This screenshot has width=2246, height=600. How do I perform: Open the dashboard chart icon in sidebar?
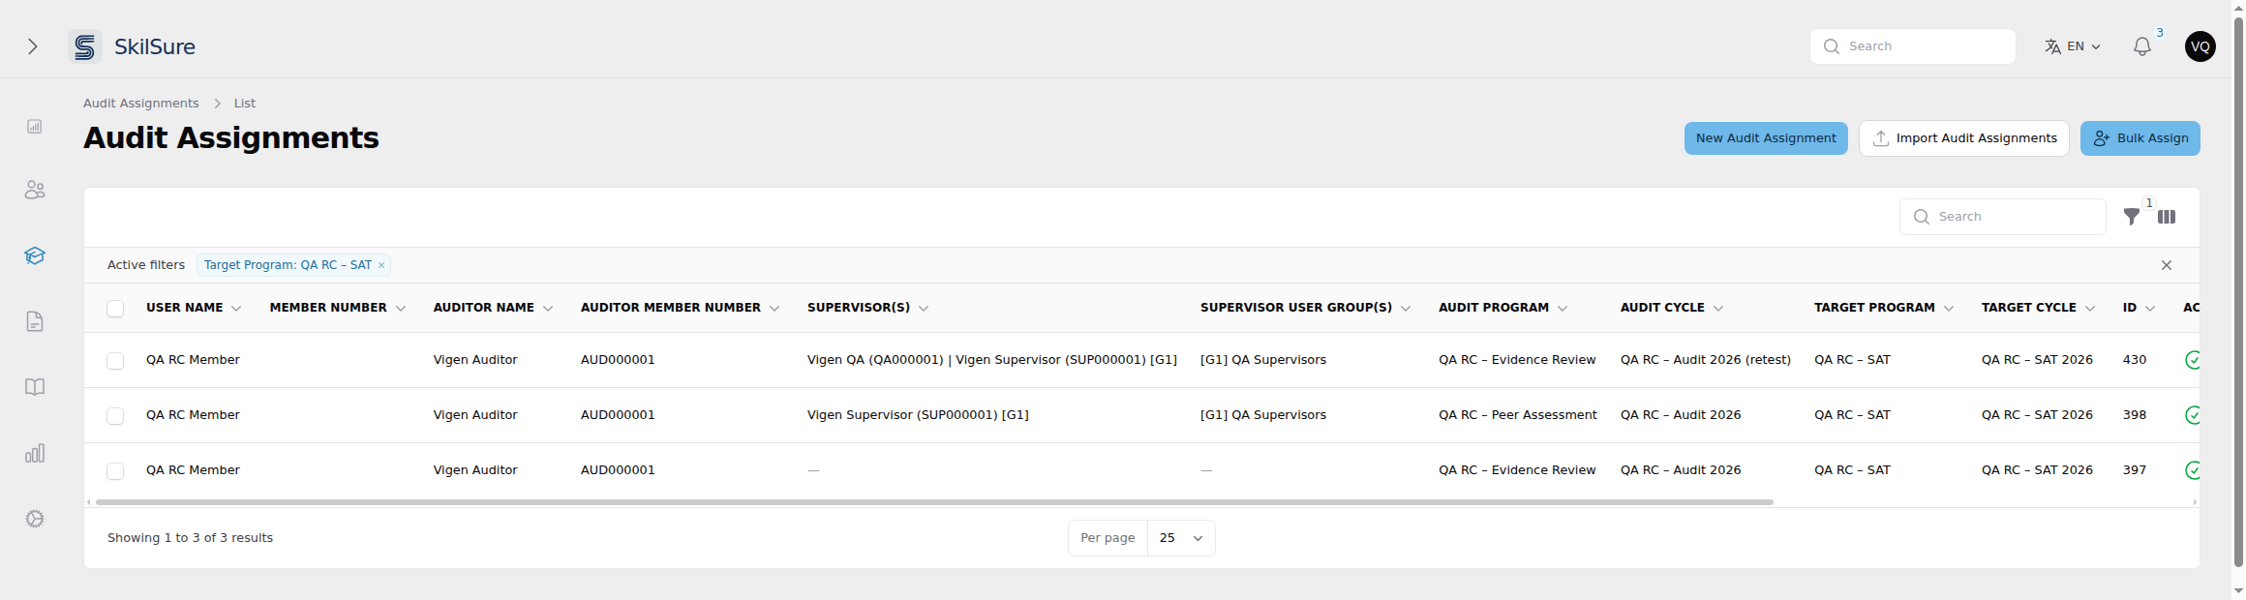pos(35,127)
